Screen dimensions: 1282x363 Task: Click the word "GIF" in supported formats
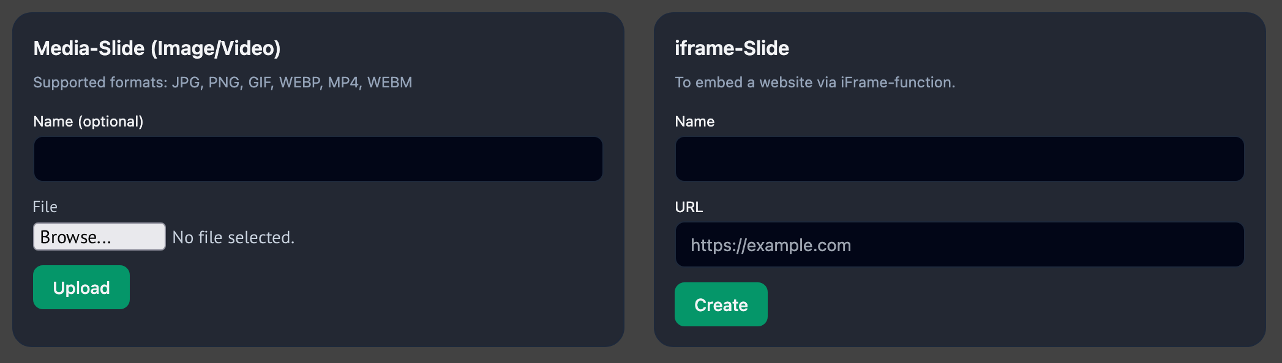tap(260, 82)
